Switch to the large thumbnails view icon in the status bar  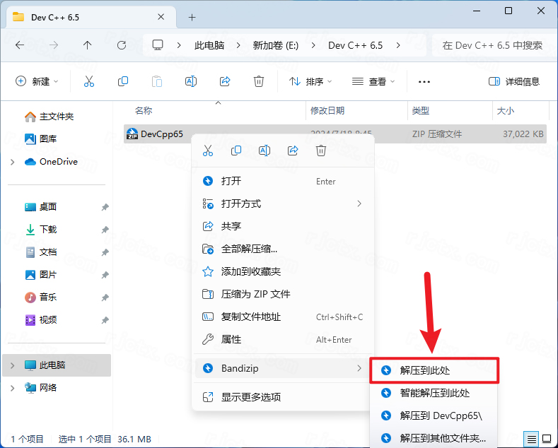(547, 439)
